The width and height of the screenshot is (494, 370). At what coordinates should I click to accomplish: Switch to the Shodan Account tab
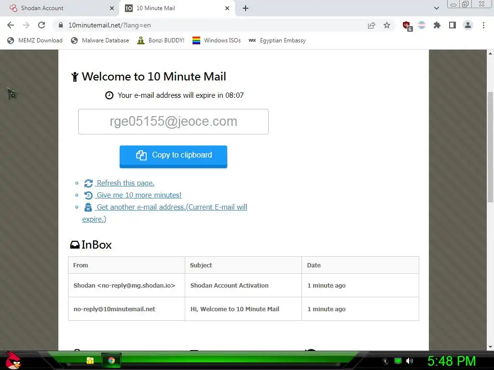pyautogui.click(x=59, y=8)
